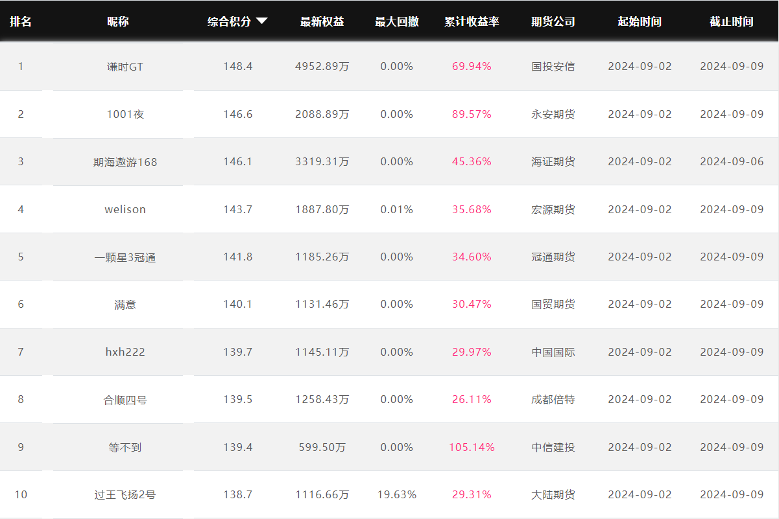Select the 139.7 score cell
This screenshot has height=519, width=779.
pos(237,352)
